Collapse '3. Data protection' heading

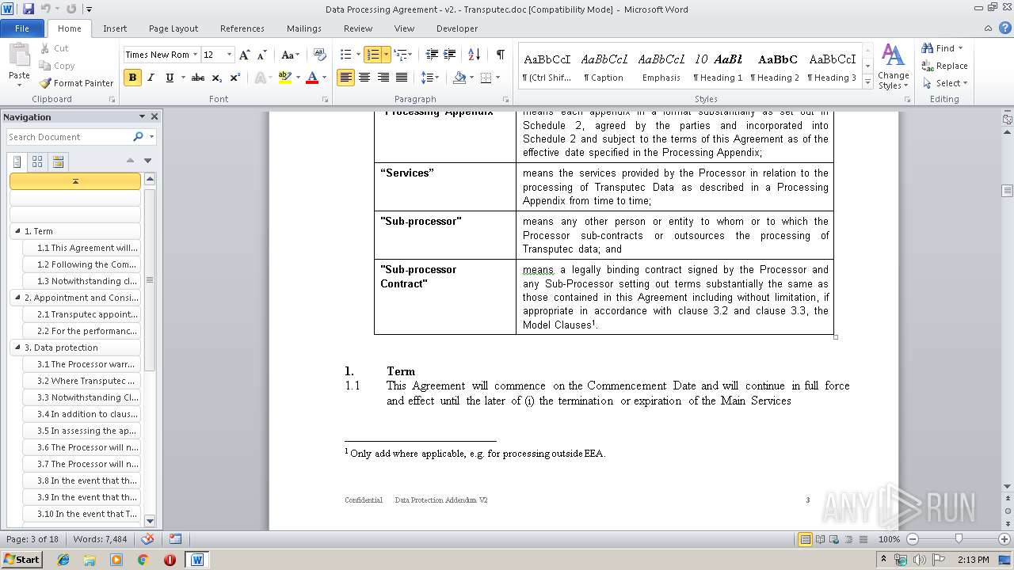pyautogui.click(x=17, y=348)
